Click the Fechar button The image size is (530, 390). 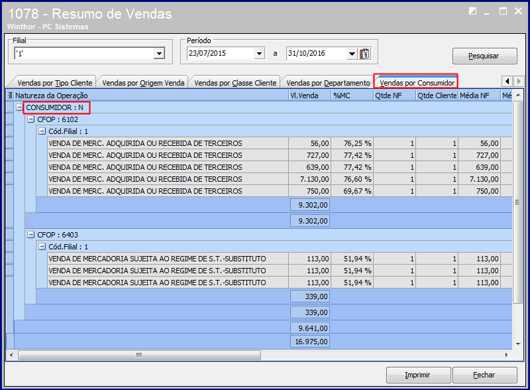[x=484, y=375]
